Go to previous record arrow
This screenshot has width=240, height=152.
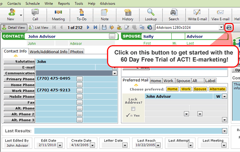tap(62, 27)
